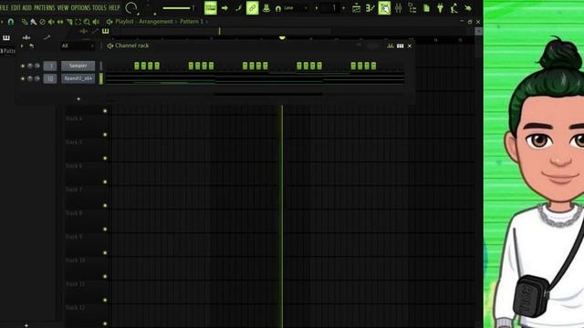
Task: Open the Playlist view icon
Action: (357, 8)
